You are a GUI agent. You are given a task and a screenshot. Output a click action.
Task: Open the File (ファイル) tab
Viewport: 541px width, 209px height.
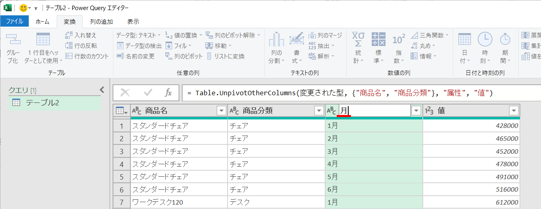pos(15,21)
